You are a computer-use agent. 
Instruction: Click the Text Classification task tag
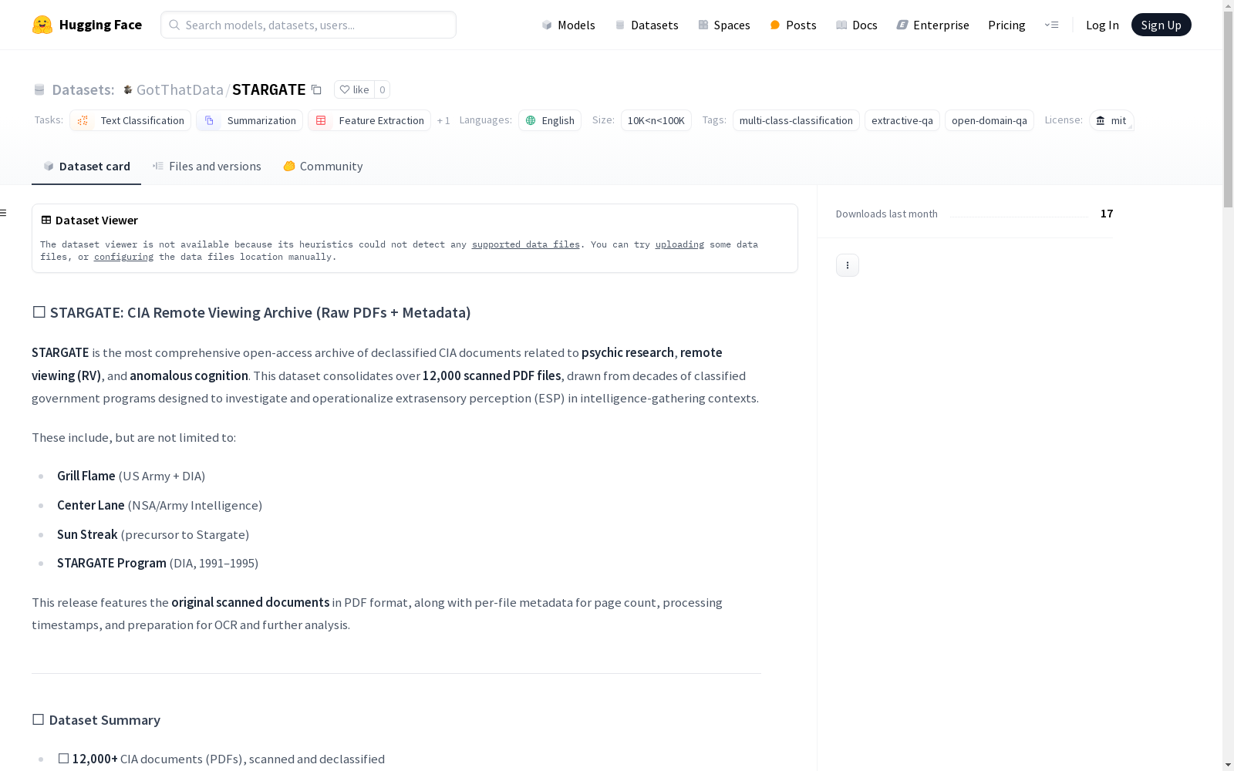point(130,120)
